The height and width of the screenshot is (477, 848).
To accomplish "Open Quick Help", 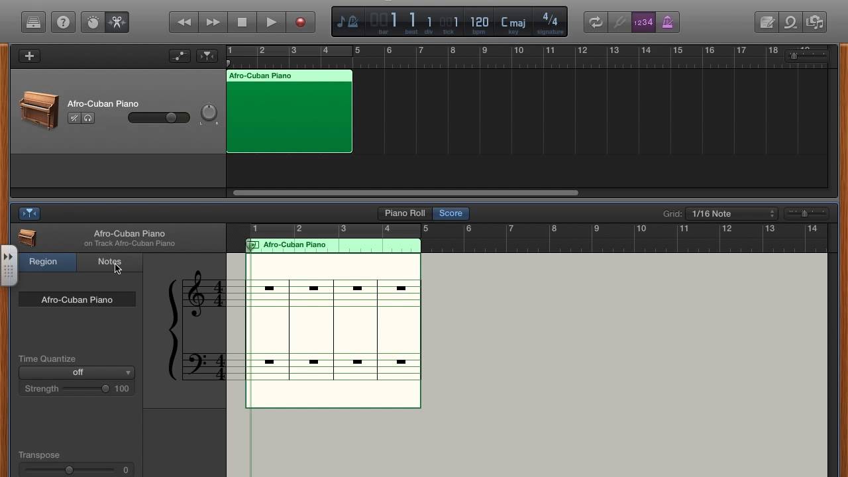I will click(63, 23).
